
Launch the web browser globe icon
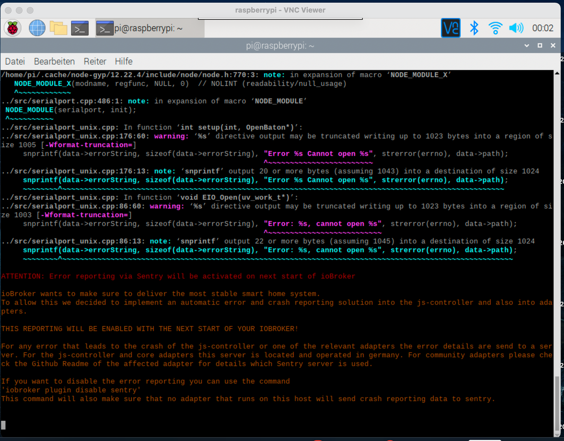37,28
